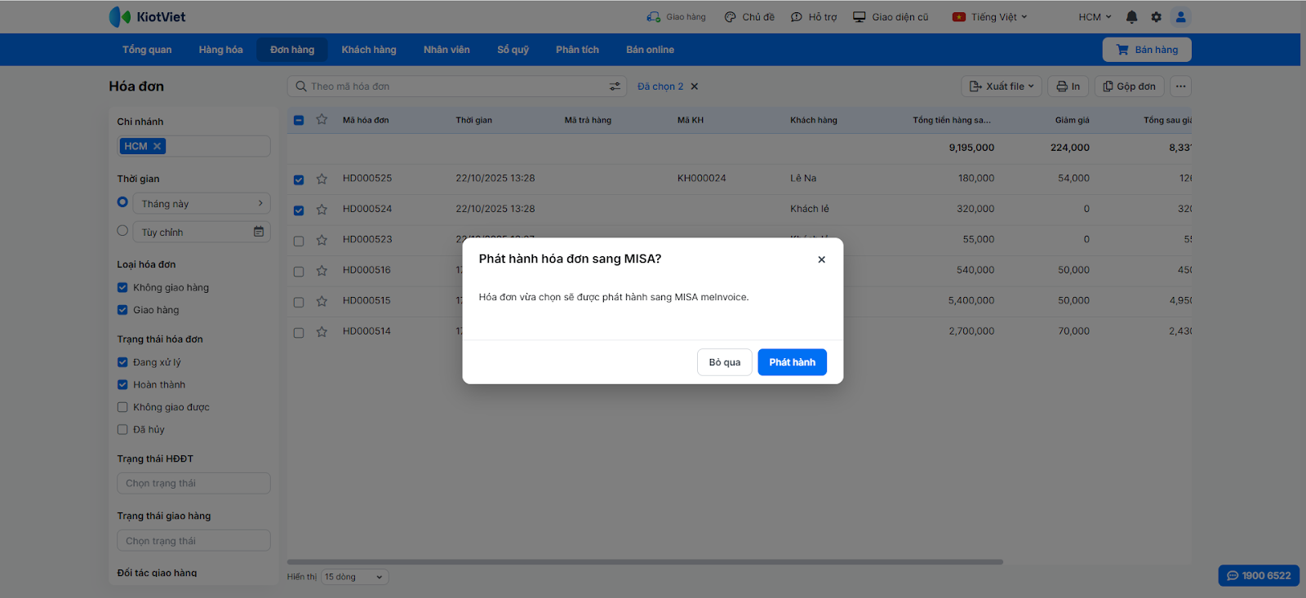Open the Chủ đề theme option

[749, 16]
